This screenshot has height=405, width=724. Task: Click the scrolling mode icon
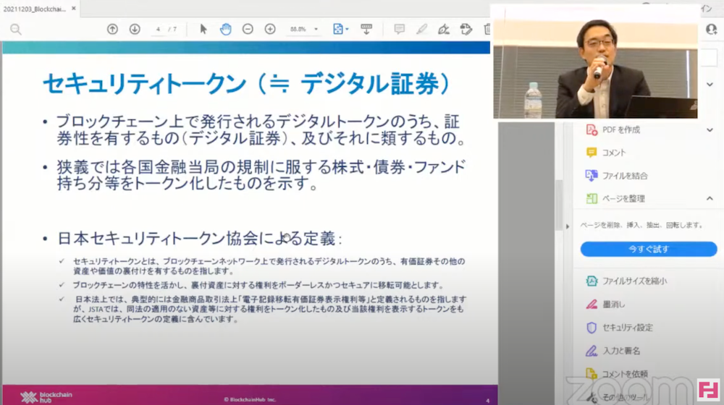(x=366, y=29)
